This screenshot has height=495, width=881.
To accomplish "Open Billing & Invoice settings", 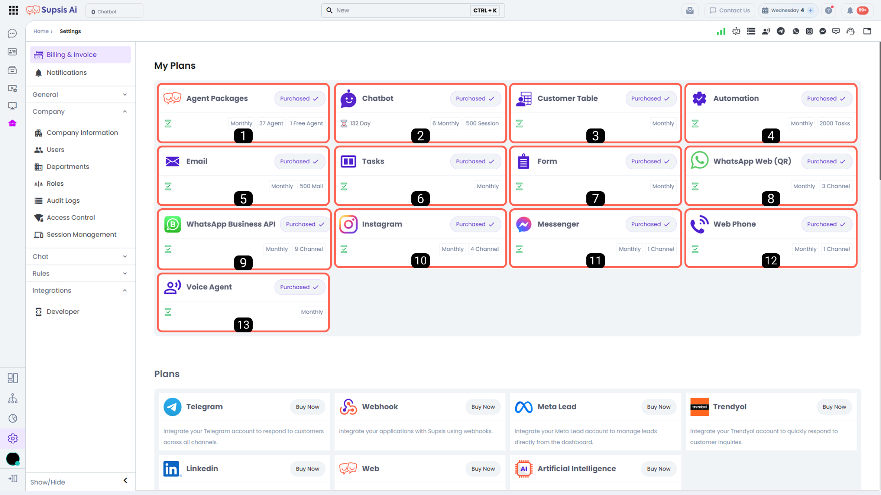I will [x=80, y=55].
